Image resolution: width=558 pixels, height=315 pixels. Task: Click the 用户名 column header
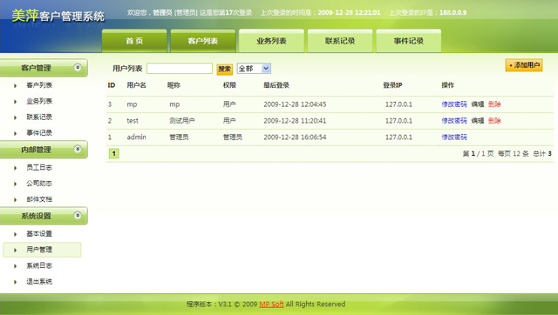[x=136, y=85]
